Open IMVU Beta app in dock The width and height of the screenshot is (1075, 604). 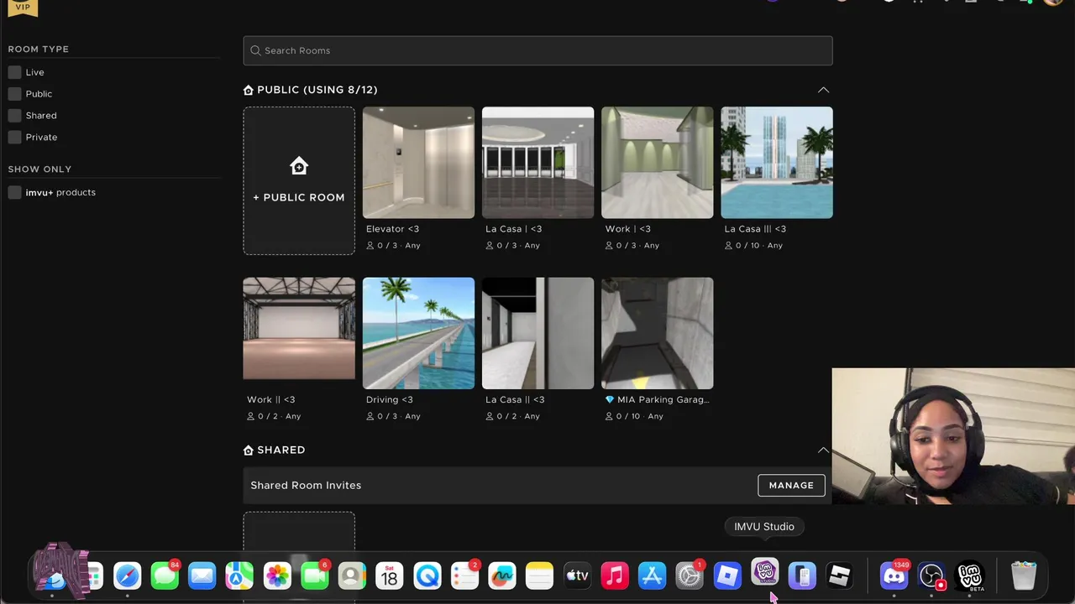[970, 575]
